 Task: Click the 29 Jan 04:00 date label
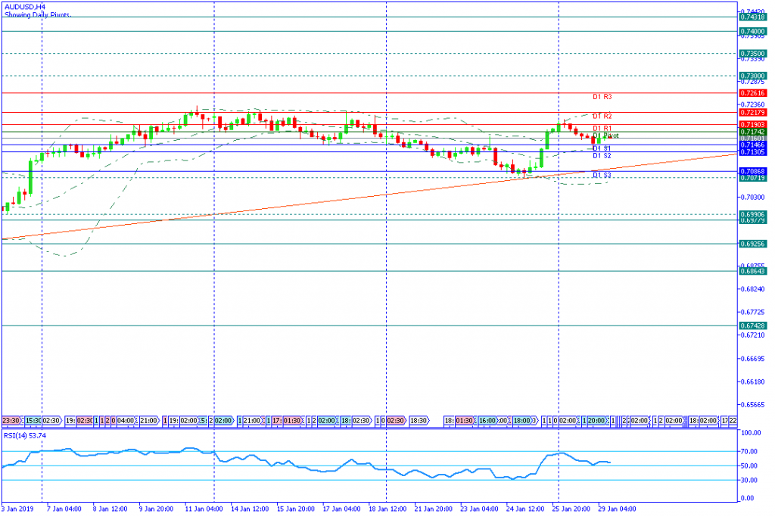click(618, 509)
